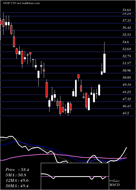Click the 58.68 price axis label

pyautogui.click(x=127, y=10)
